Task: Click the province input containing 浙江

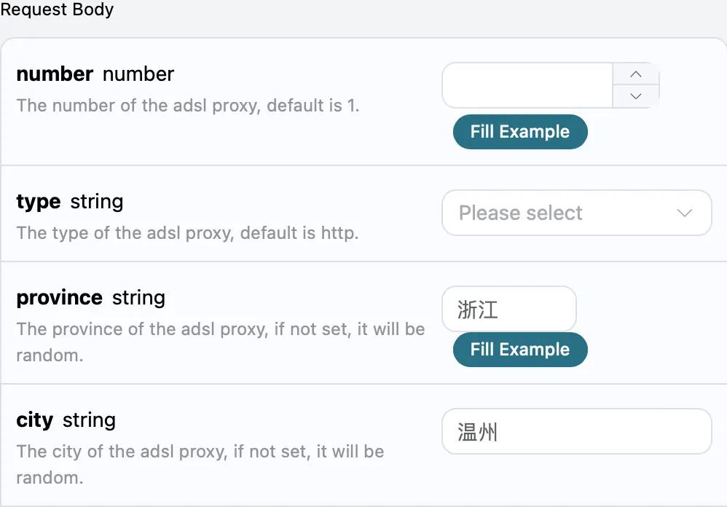Action: point(508,310)
